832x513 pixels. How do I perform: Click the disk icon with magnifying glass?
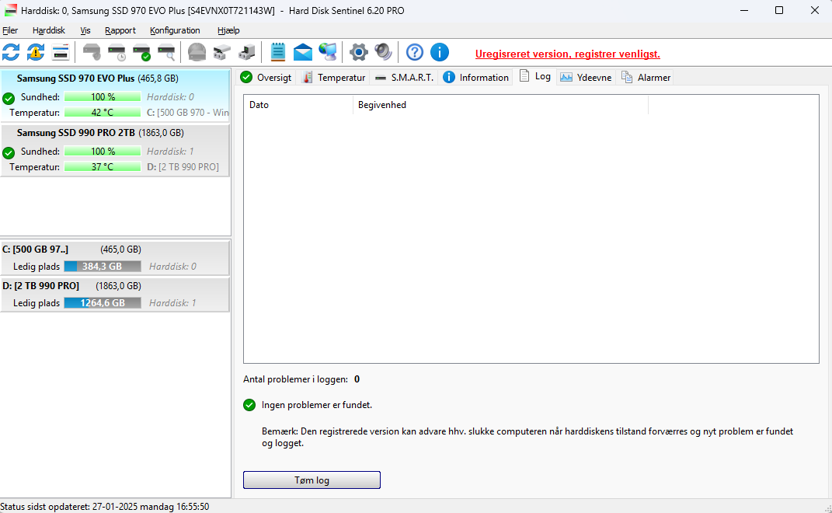click(x=166, y=53)
